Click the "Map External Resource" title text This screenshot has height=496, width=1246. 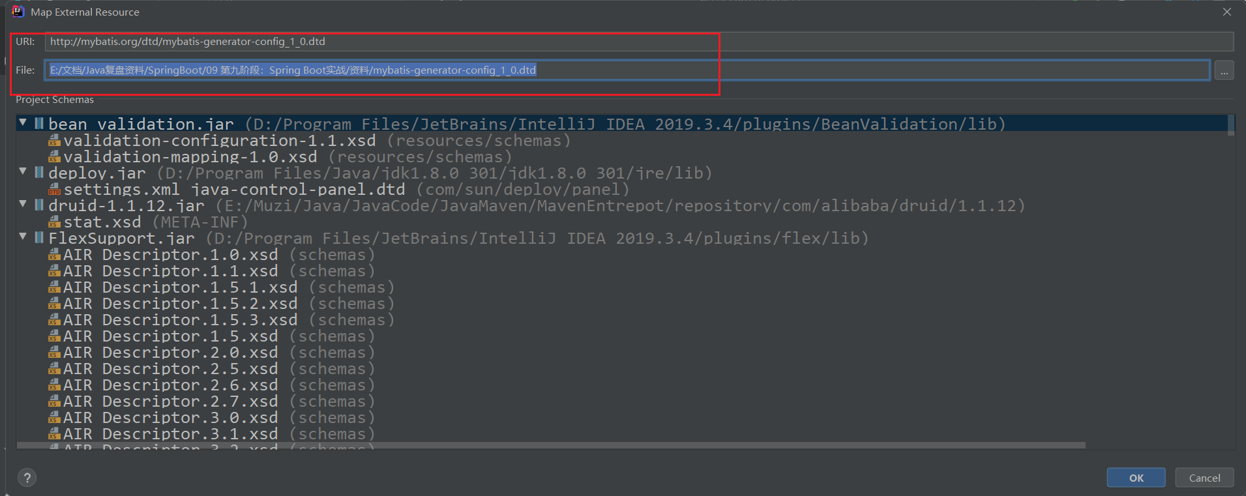click(x=85, y=12)
